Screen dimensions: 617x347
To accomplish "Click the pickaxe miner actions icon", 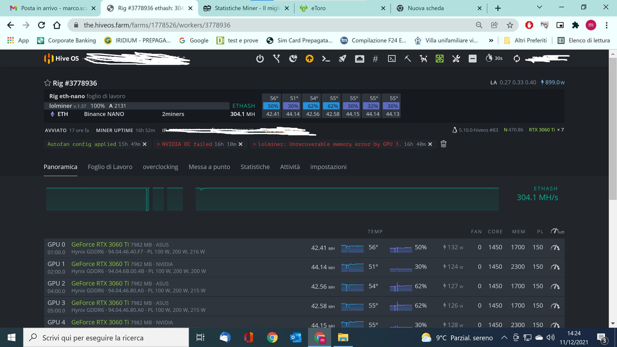I will (x=407, y=58).
